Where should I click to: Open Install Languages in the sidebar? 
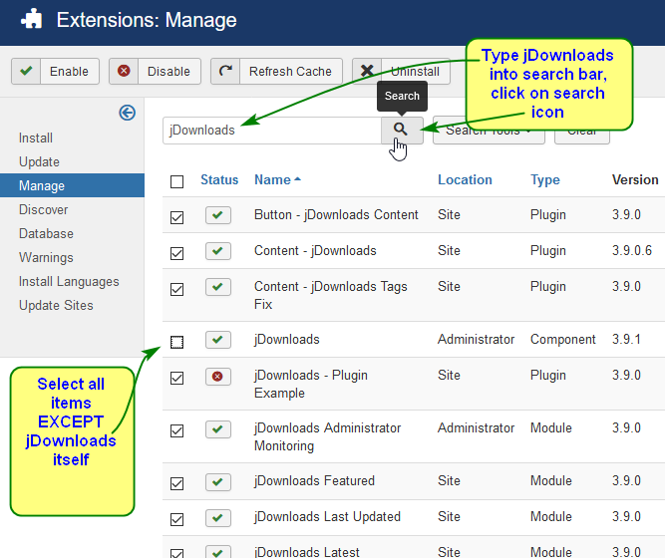(x=69, y=282)
